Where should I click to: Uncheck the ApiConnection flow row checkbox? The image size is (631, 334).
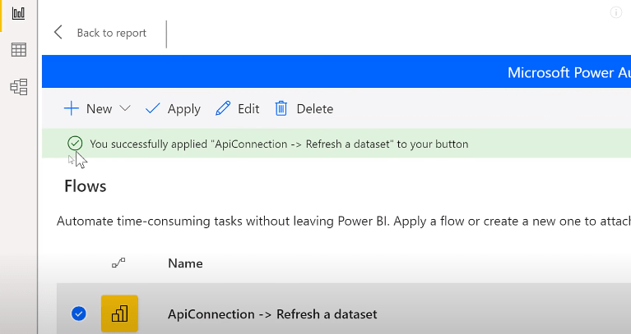pyautogui.click(x=78, y=313)
